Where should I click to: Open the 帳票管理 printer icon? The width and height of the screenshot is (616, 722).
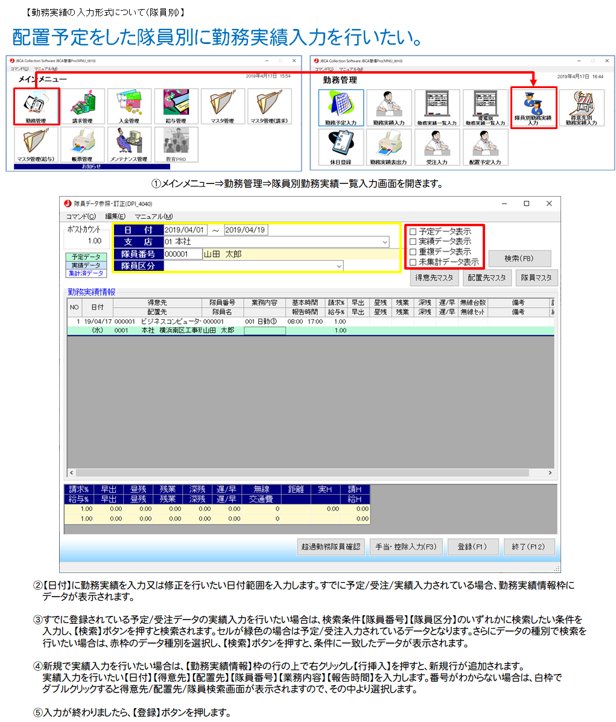tap(83, 144)
